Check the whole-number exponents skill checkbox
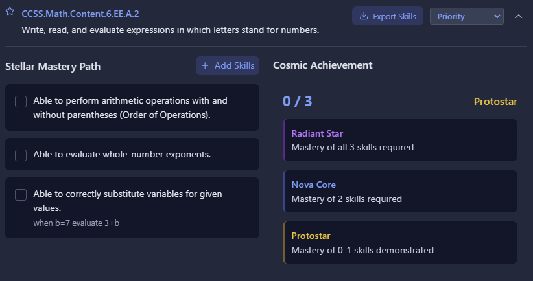 coord(21,155)
